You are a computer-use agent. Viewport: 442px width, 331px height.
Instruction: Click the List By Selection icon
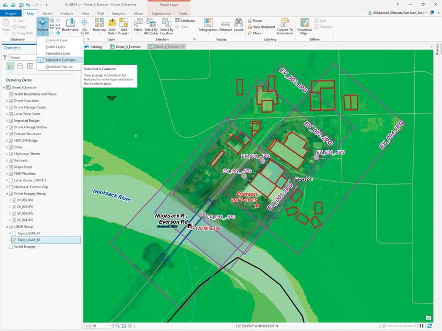(x=30, y=67)
